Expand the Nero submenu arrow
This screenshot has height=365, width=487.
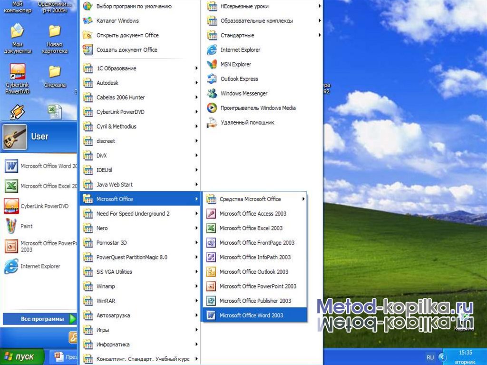pyautogui.click(x=196, y=228)
